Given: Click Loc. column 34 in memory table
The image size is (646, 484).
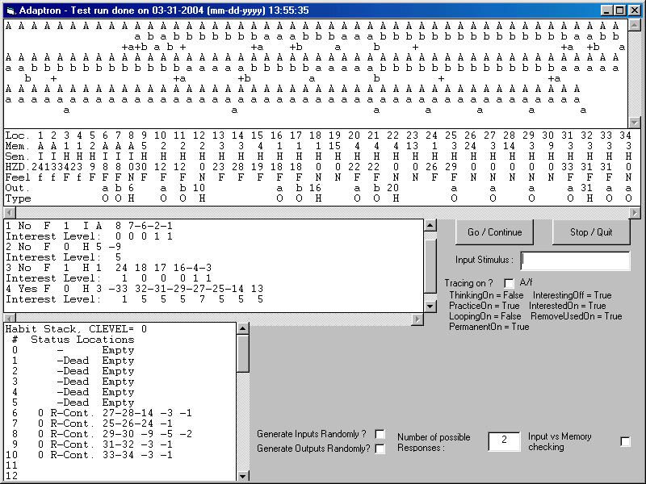Looking at the screenshot, I should [x=625, y=136].
